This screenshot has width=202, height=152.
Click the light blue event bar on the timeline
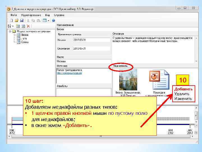[17, 119]
